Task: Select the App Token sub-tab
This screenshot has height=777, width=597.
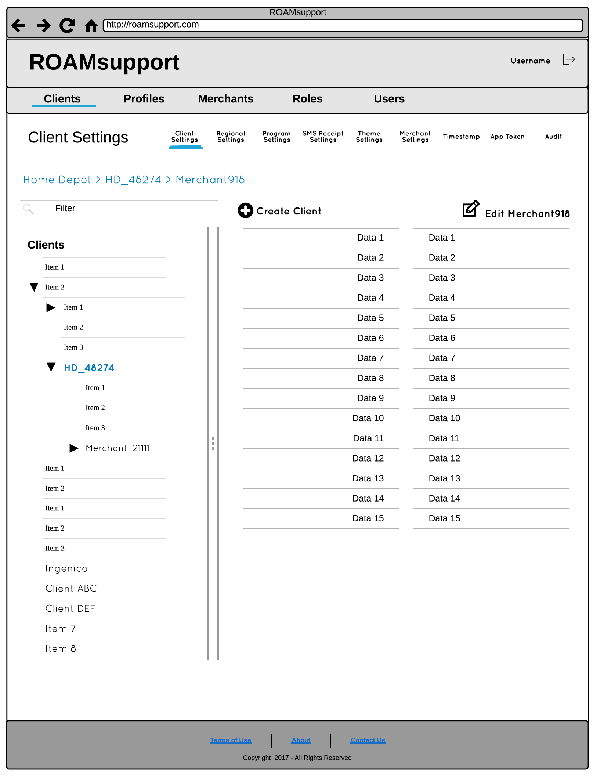Action: (x=508, y=137)
